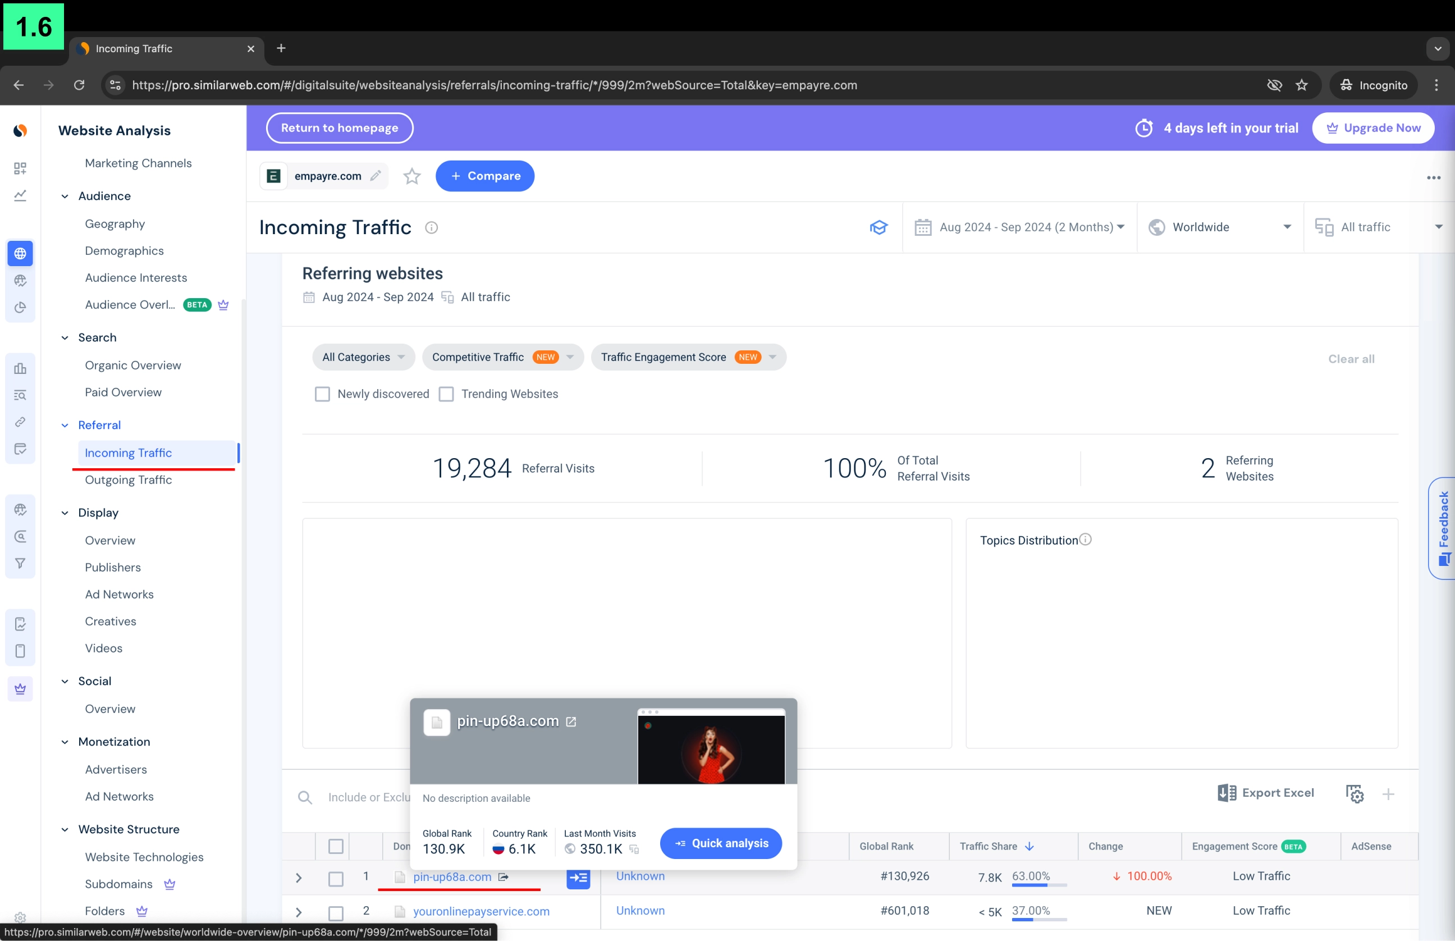
Task: Click the graduation cap learning icon near date picker
Action: pyautogui.click(x=879, y=227)
